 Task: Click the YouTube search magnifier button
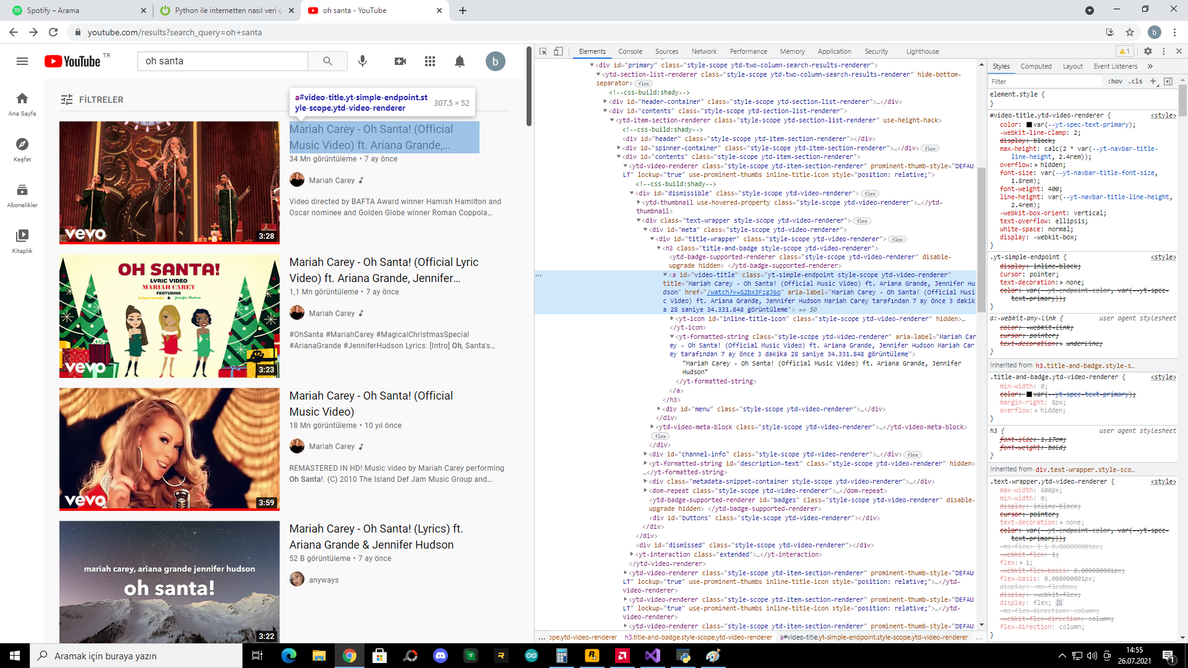click(327, 61)
